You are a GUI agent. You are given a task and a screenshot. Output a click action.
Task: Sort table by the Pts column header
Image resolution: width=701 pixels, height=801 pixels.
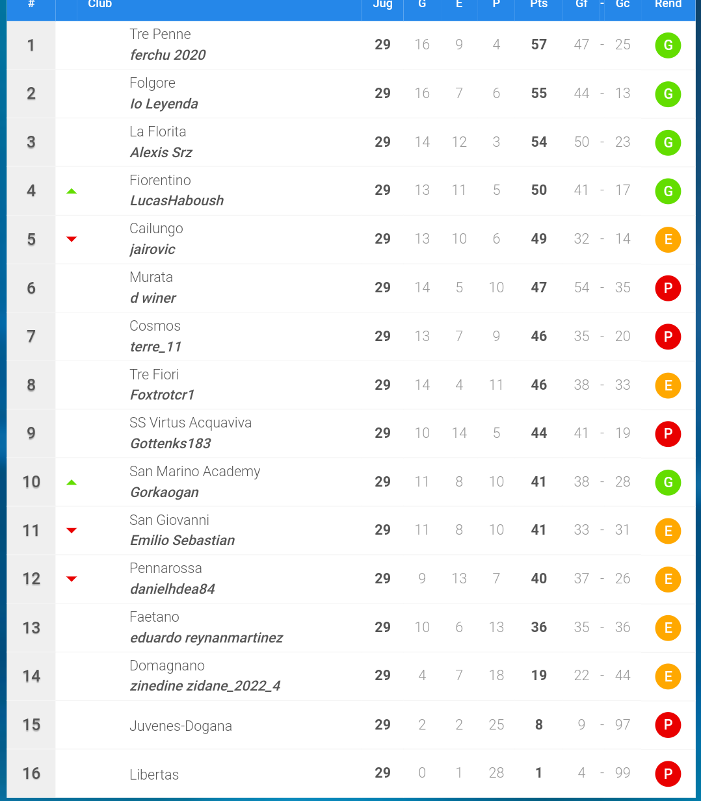coord(538,5)
